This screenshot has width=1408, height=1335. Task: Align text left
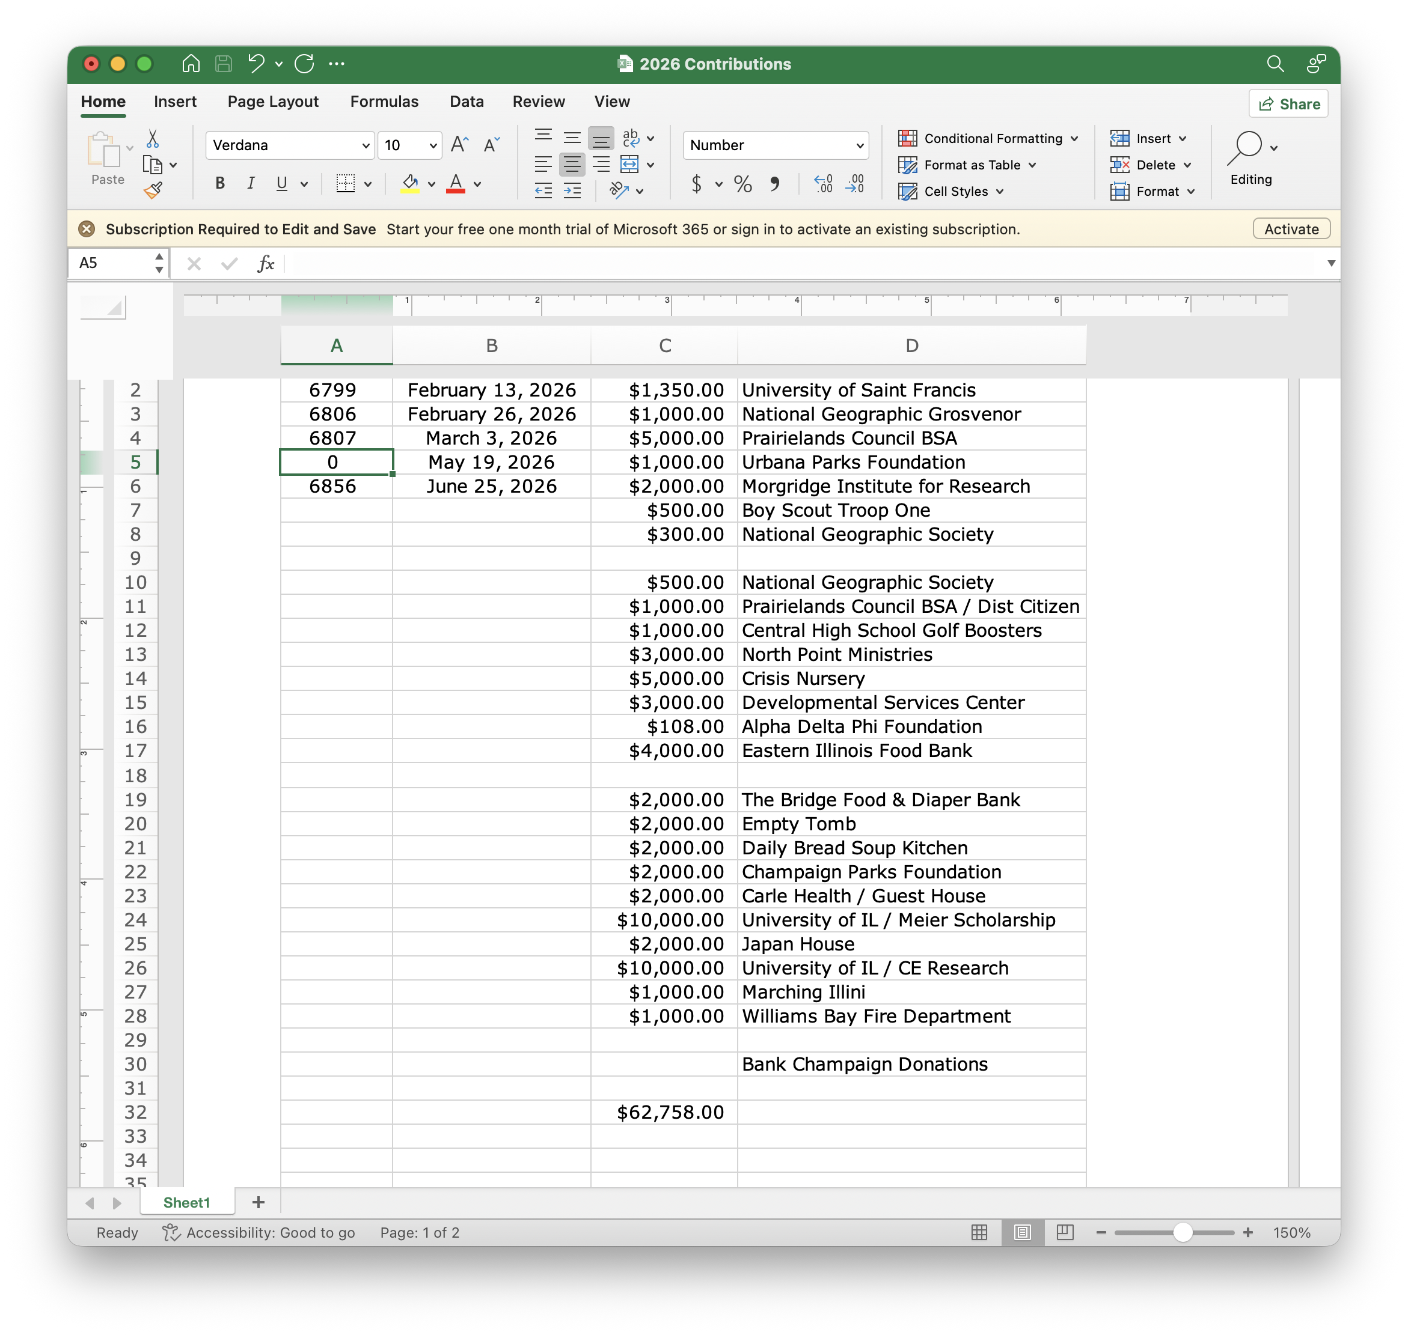[x=543, y=165]
